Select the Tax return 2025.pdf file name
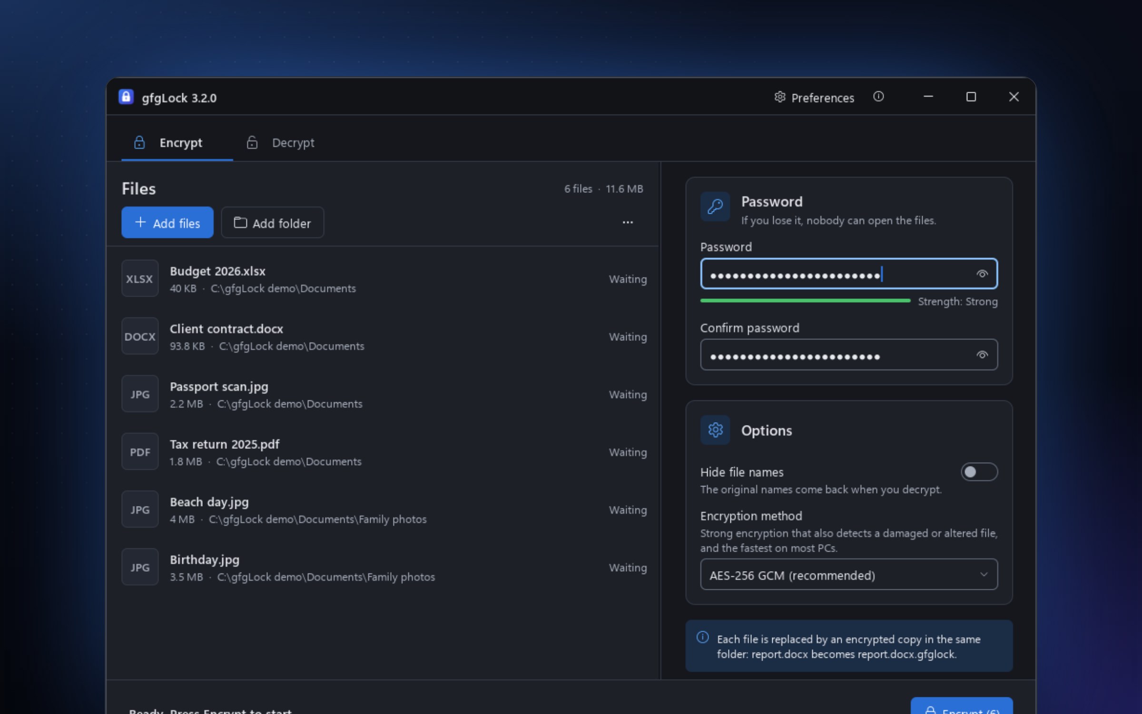 (225, 444)
